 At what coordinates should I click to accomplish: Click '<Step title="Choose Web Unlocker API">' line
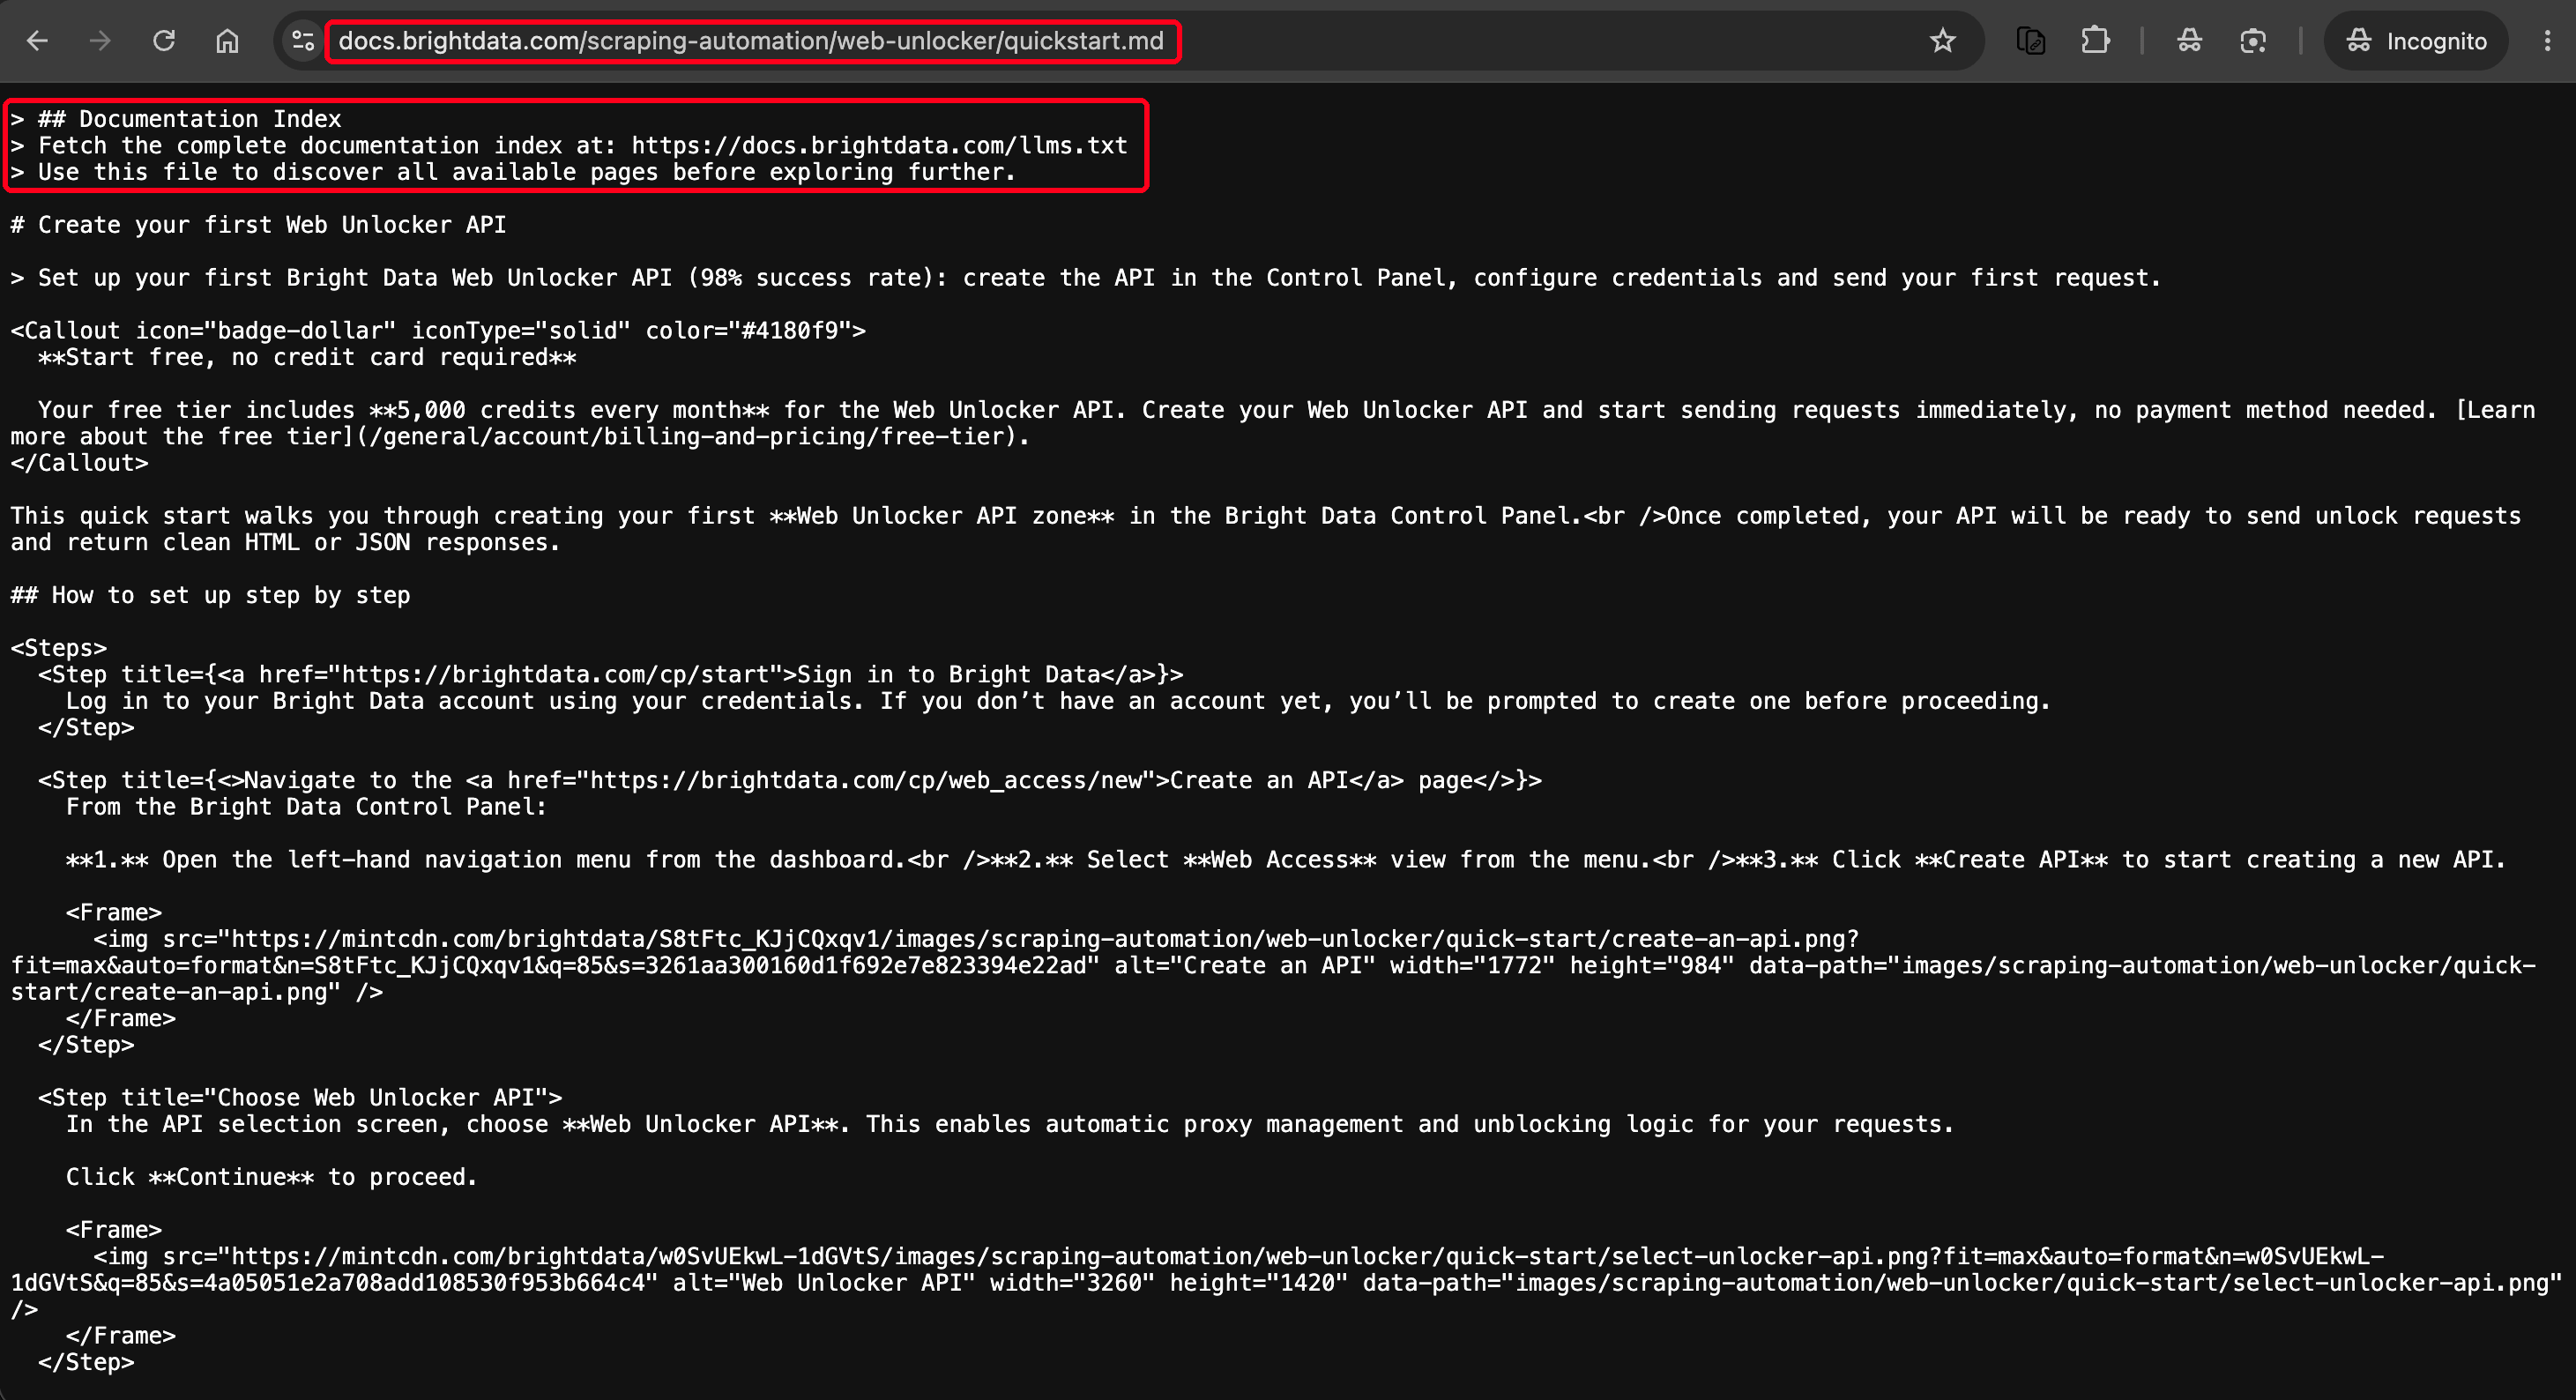300,1098
